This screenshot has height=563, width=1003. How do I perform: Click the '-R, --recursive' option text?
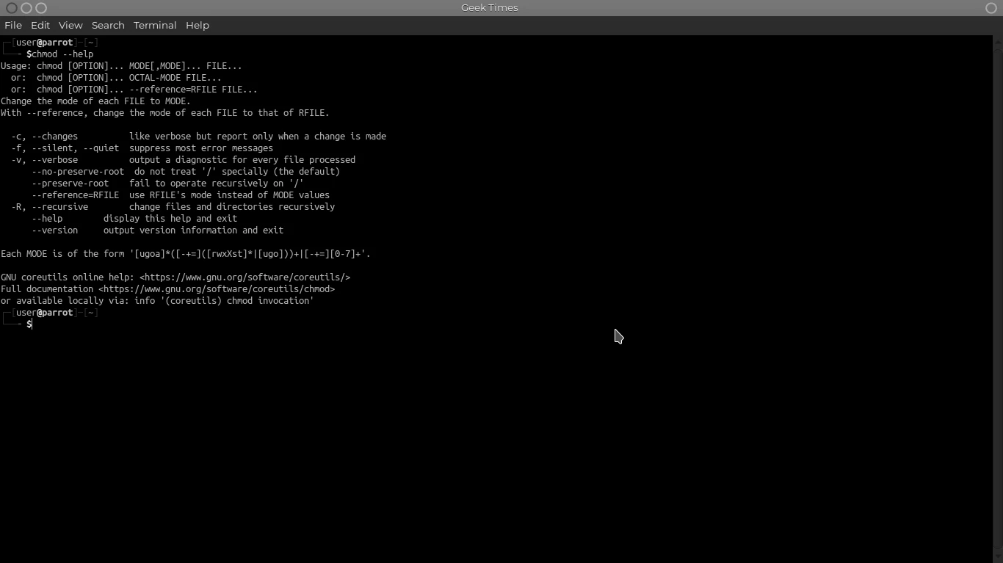tap(50, 207)
